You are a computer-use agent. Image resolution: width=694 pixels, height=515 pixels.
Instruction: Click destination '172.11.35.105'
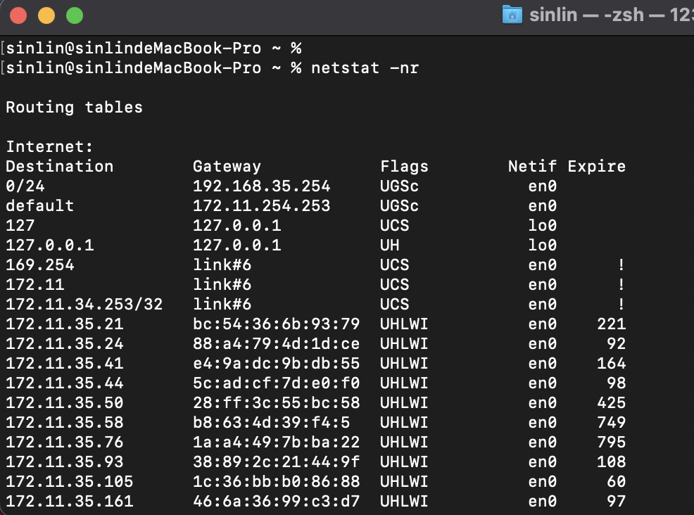tap(70, 481)
